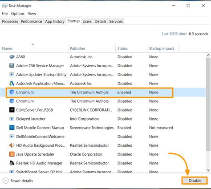Screen dimensions: 211x189
Task: Select the A360 row name
Action: [20, 57]
